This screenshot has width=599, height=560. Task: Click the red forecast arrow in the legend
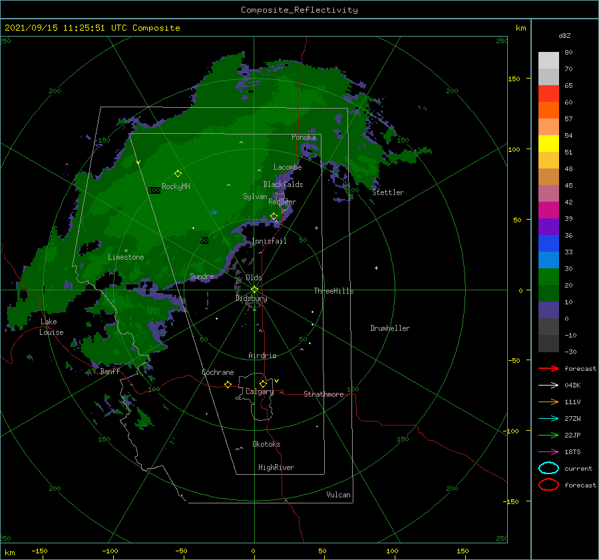pyautogui.click(x=548, y=368)
